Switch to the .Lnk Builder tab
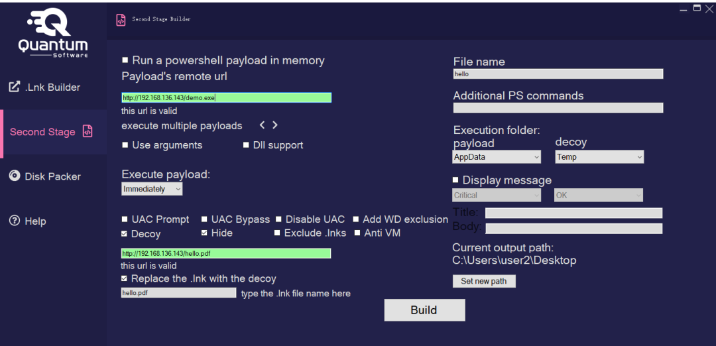Image resolution: width=716 pixels, height=346 pixels. pos(52,87)
